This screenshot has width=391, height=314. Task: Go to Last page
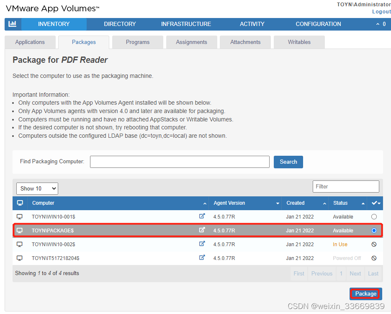tap(373, 273)
